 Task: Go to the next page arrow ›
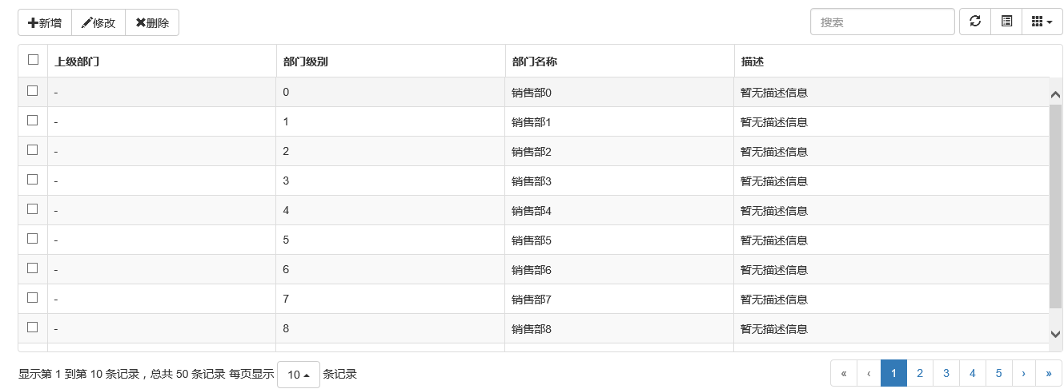tap(1023, 373)
